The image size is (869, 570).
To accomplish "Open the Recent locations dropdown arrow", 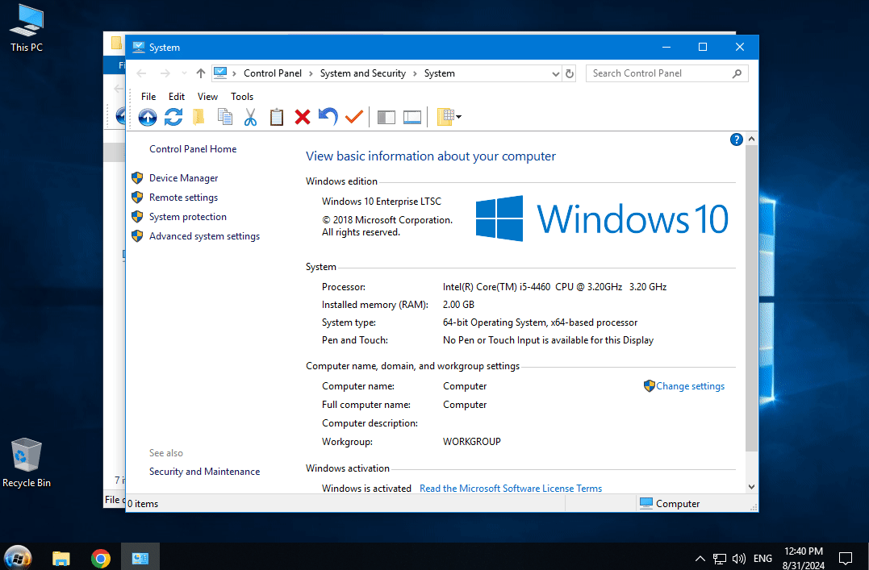I will click(185, 73).
